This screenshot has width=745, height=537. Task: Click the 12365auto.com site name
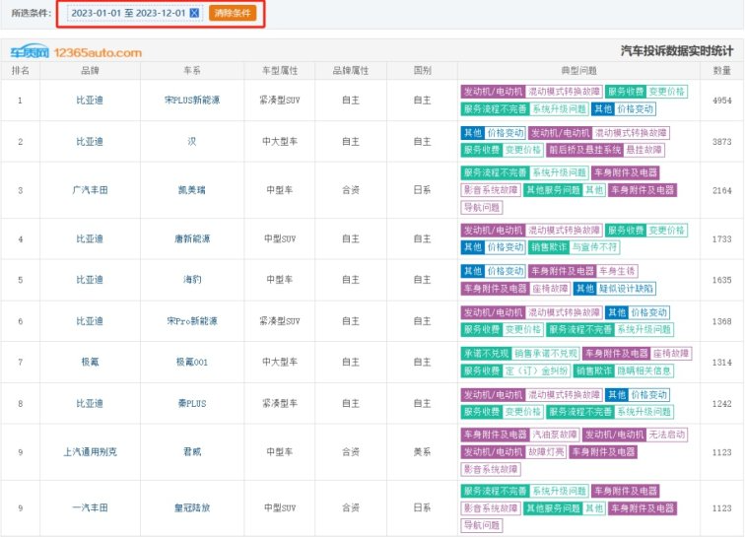coord(98,53)
